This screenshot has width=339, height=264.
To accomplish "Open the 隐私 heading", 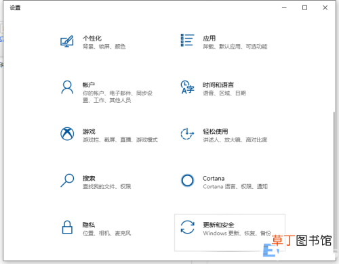I will (89, 225).
